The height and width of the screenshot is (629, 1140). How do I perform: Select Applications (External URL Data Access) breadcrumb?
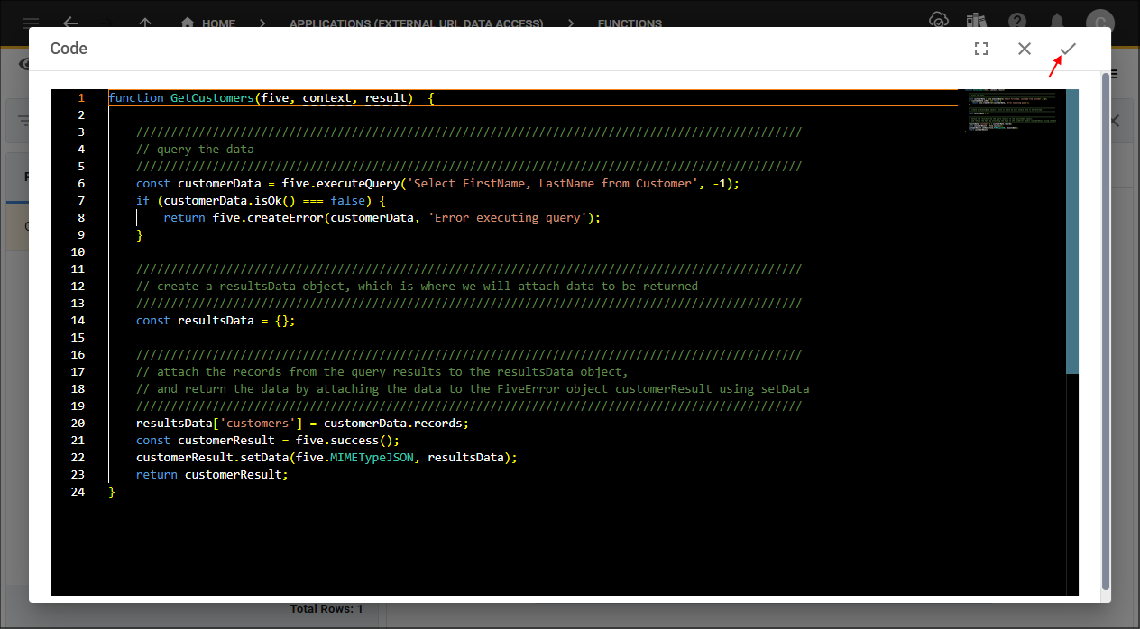[416, 23]
